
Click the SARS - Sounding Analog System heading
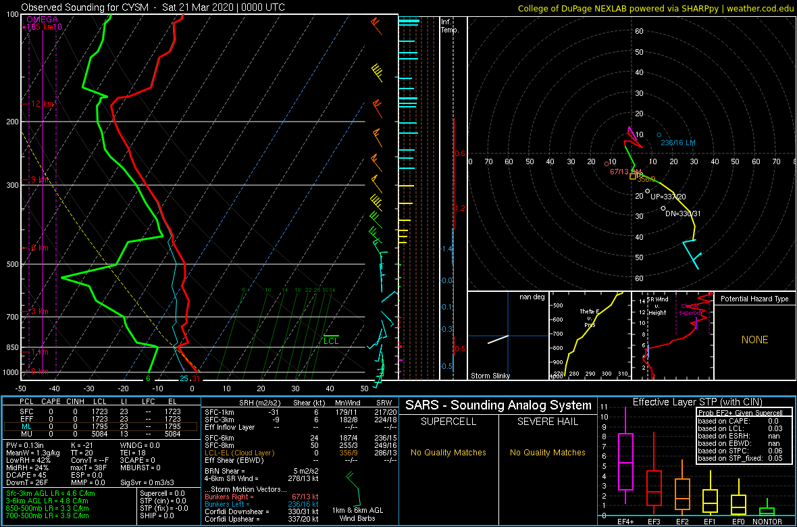(498, 405)
